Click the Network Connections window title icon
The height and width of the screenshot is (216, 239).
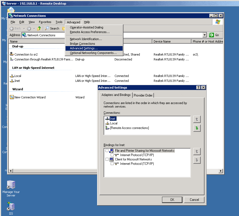(11, 16)
